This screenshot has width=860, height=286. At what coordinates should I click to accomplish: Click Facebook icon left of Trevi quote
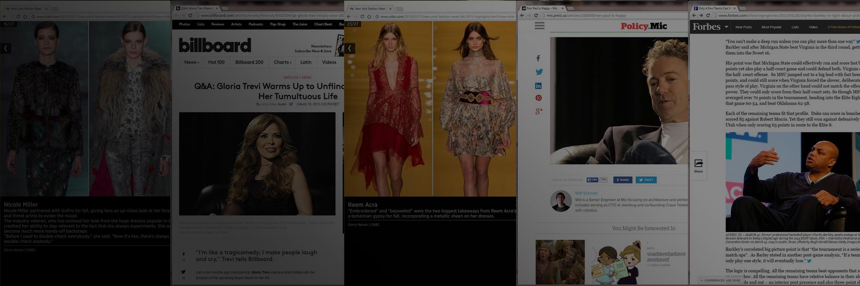[x=183, y=254]
